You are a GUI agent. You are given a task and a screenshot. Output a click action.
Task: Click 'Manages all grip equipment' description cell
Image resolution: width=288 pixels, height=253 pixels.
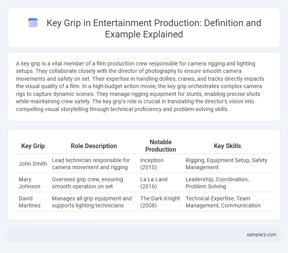[x=94, y=202]
